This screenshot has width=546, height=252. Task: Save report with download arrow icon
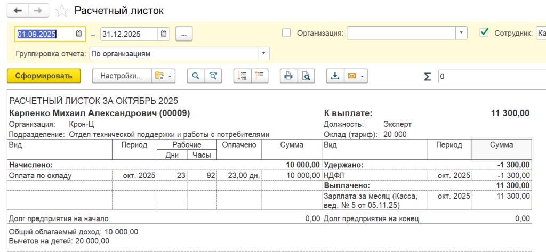point(335,76)
